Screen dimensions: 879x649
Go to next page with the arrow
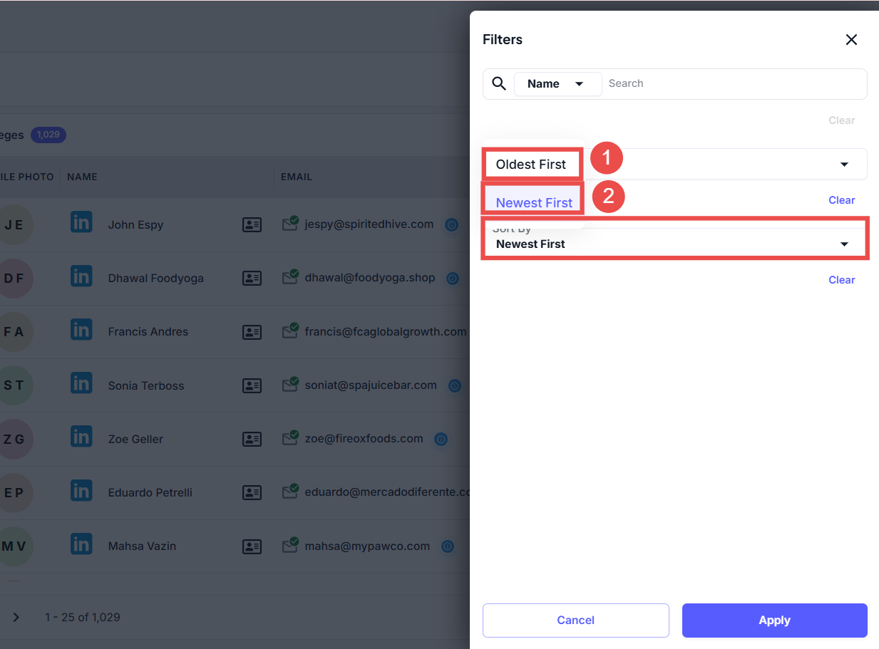16,618
